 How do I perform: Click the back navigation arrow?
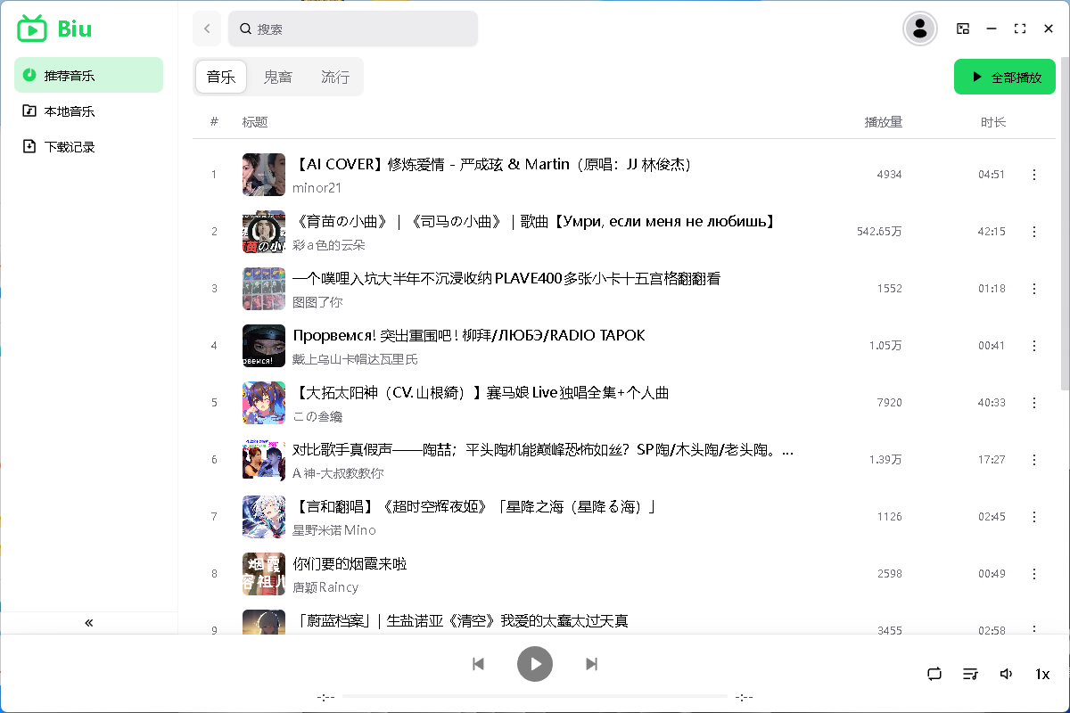[207, 29]
